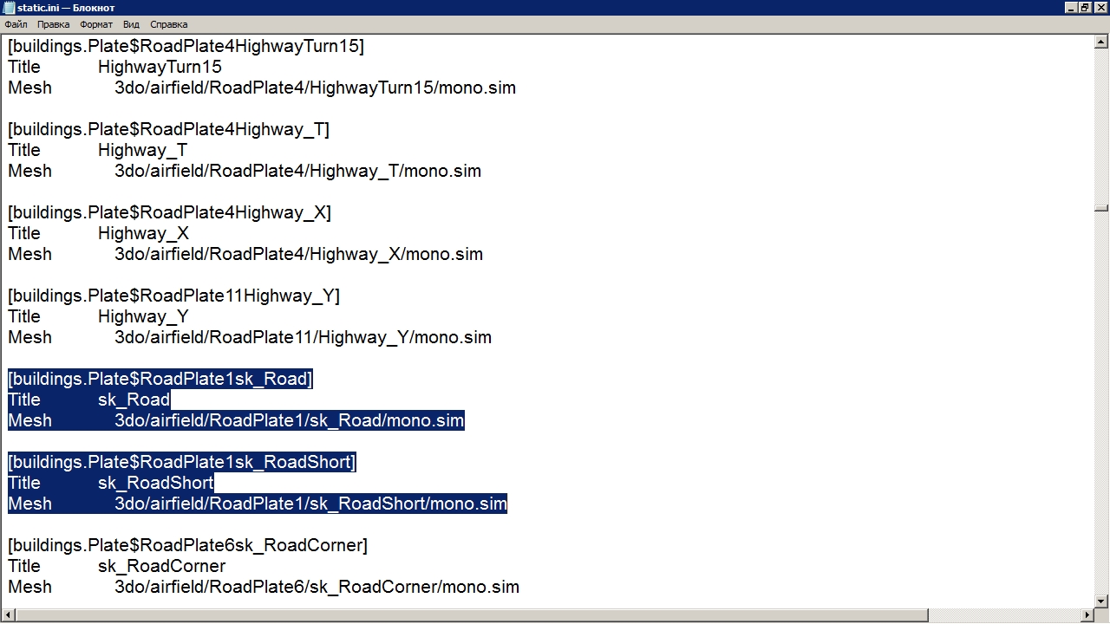Screen dimensions: 1110x624
Task: Click the horizontal scrollbar left arrow
Action: (x=8, y=616)
